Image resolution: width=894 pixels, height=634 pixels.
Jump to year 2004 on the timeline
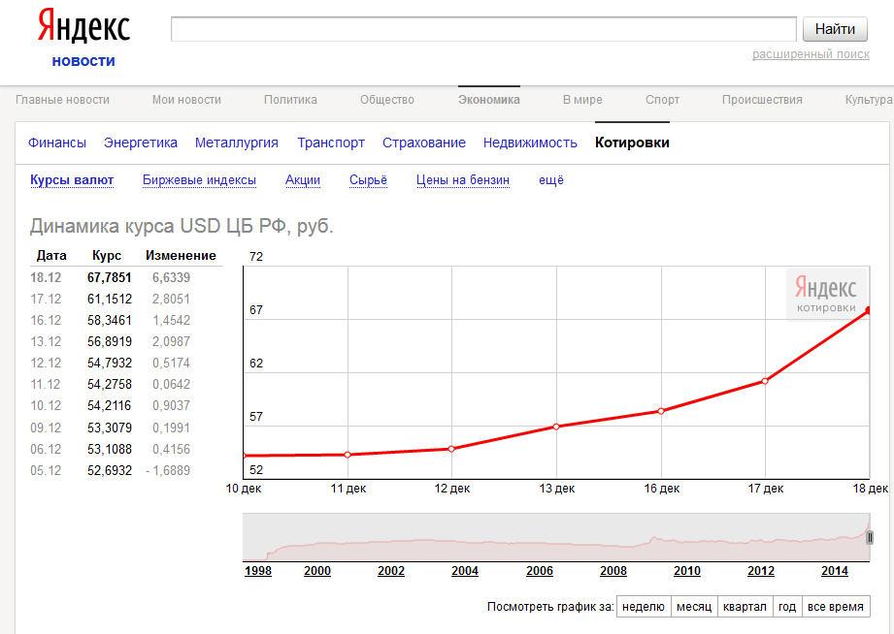point(465,571)
